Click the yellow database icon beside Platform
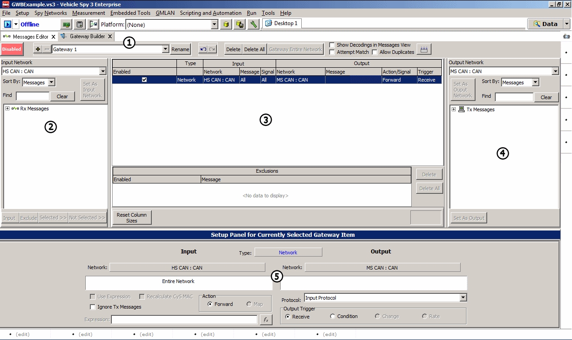The image size is (572, 340). pos(227,24)
